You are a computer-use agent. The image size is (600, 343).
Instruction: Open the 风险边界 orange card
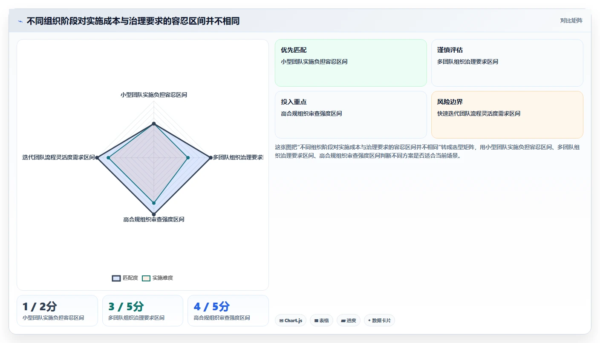pos(507,115)
